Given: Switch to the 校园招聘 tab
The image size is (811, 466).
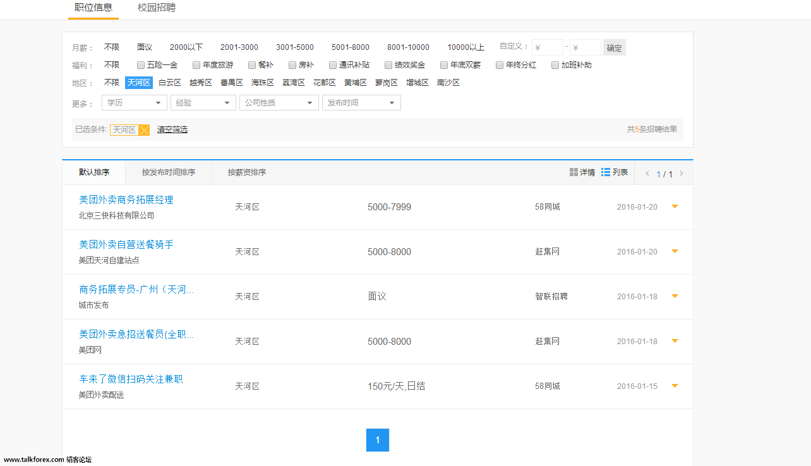Looking at the screenshot, I should (x=157, y=8).
